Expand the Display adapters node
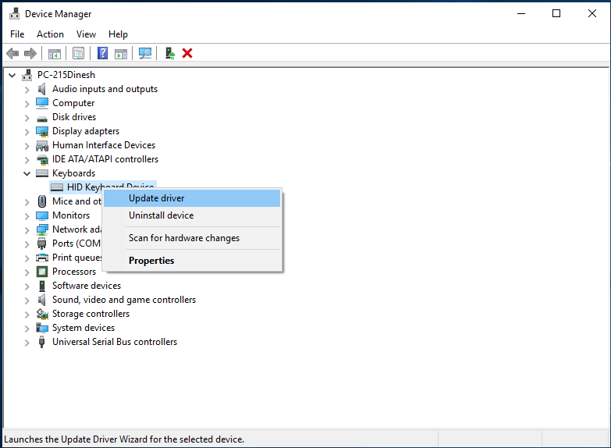This screenshot has width=611, height=448. [x=27, y=132]
